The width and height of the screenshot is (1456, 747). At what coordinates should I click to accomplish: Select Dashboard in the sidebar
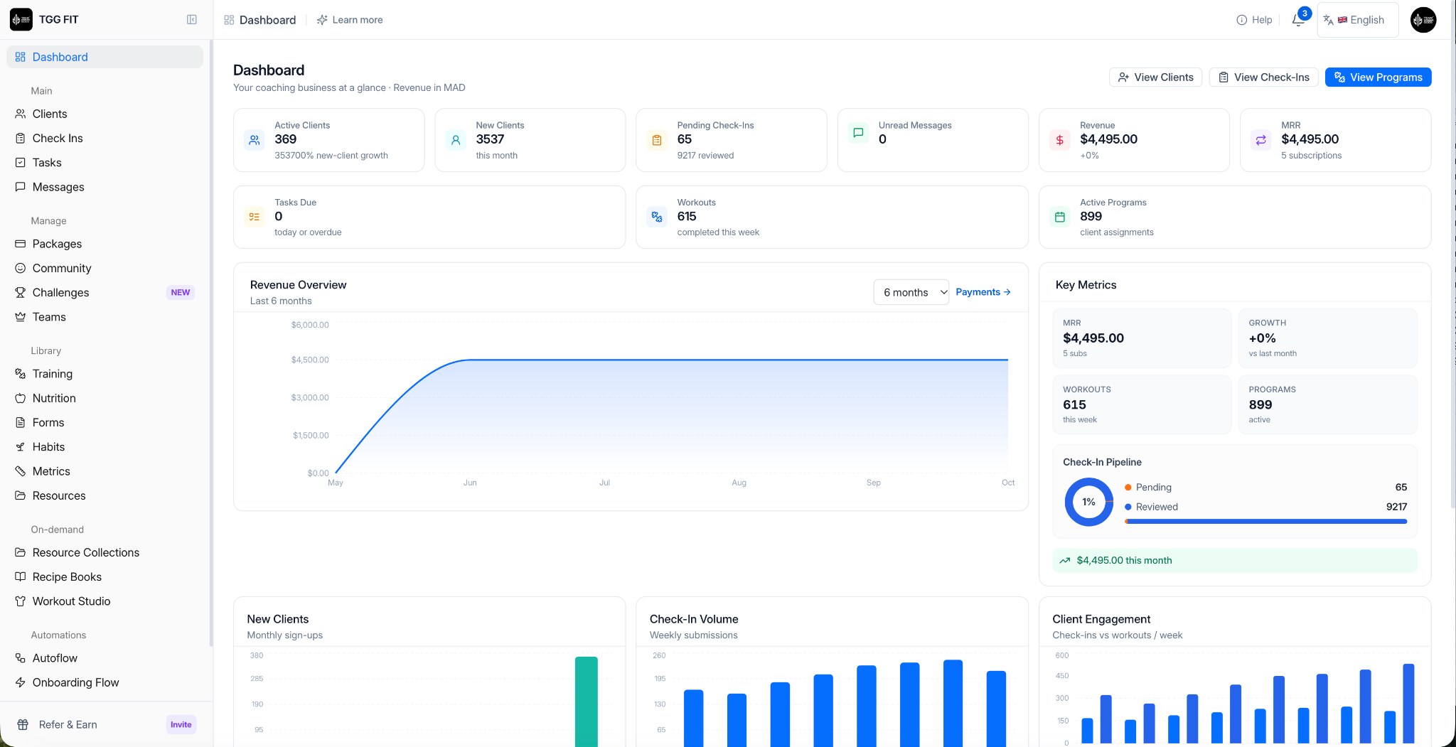105,57
